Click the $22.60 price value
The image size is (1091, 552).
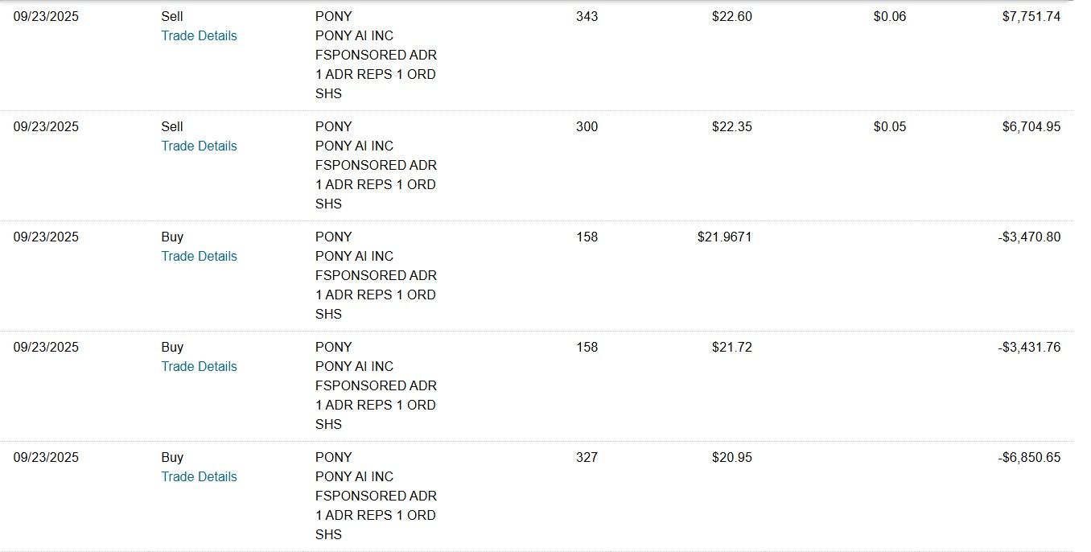(731, 16)
